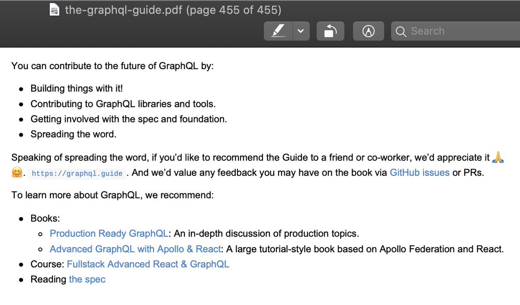Click the PDF document icon in title bar

click(55, 10)
